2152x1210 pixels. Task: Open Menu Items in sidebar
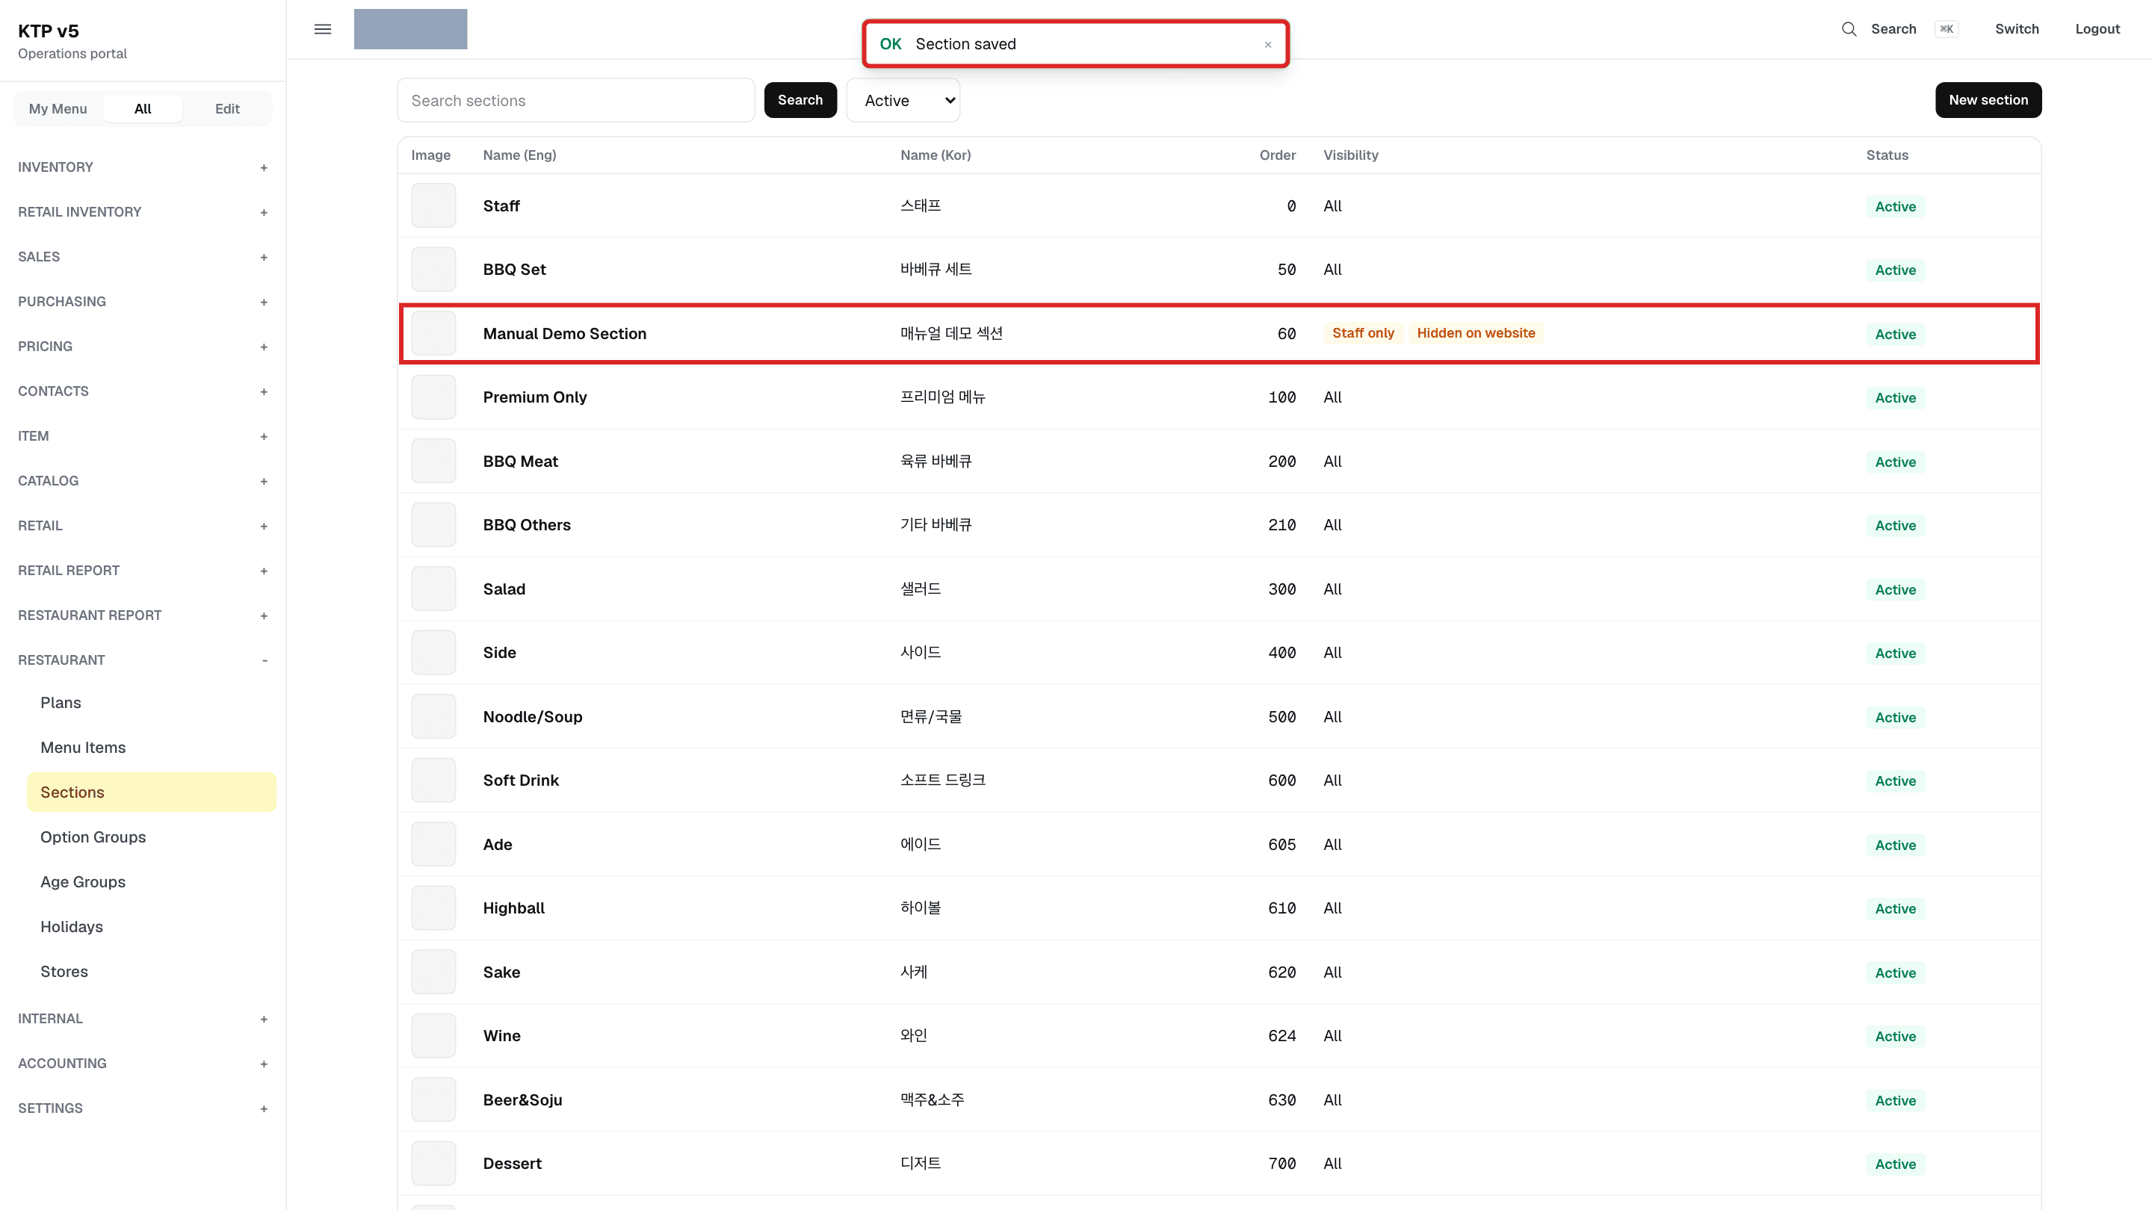[x=151, y=748]
